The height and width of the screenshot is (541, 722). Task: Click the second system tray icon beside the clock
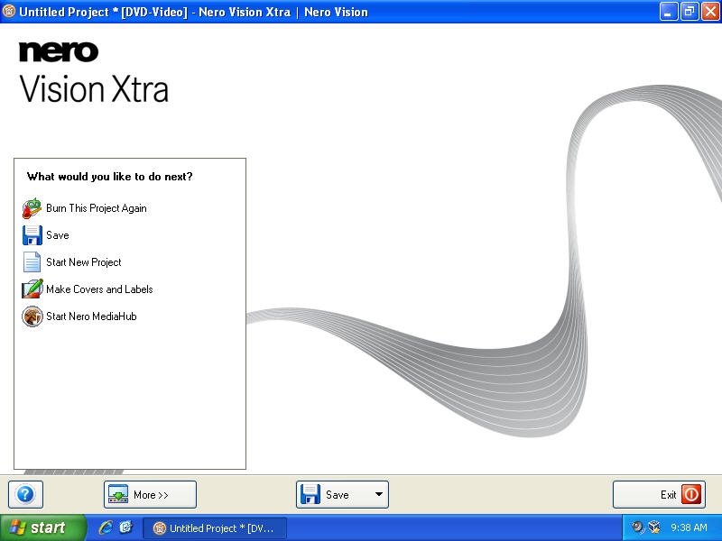653,527
